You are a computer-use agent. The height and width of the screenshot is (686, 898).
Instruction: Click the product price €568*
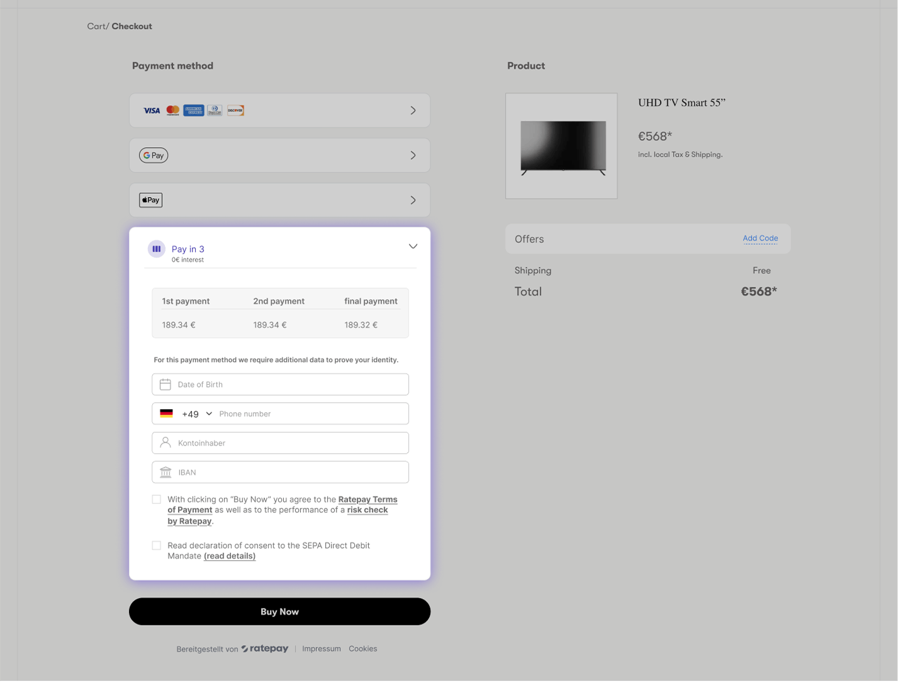click(x=655, y=137)
